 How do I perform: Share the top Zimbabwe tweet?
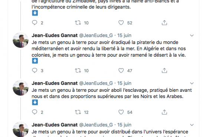coord(164,23)
